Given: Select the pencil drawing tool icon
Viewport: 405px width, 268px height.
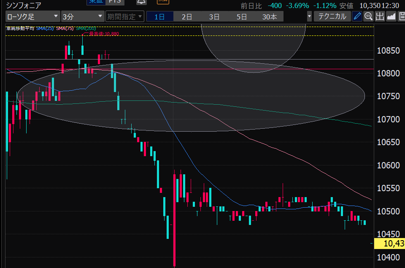Looking at the screenshot, I should pyautogui.click(x=357, y=17).
